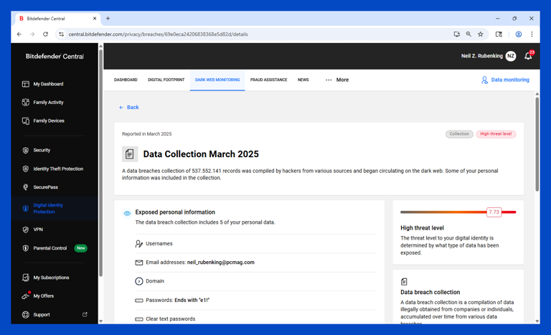This screenshot has height=335, width=551.
Task: Click the VPN shield icon
Action: [x=26, y=230]
